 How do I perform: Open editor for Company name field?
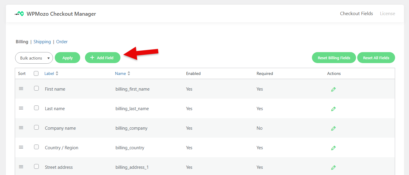(x=333, y=129)
